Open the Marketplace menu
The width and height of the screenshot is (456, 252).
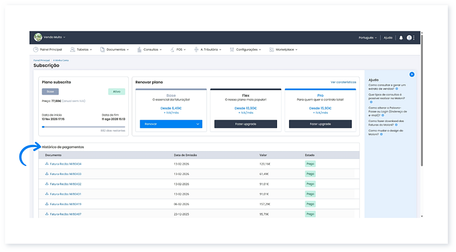285,50
